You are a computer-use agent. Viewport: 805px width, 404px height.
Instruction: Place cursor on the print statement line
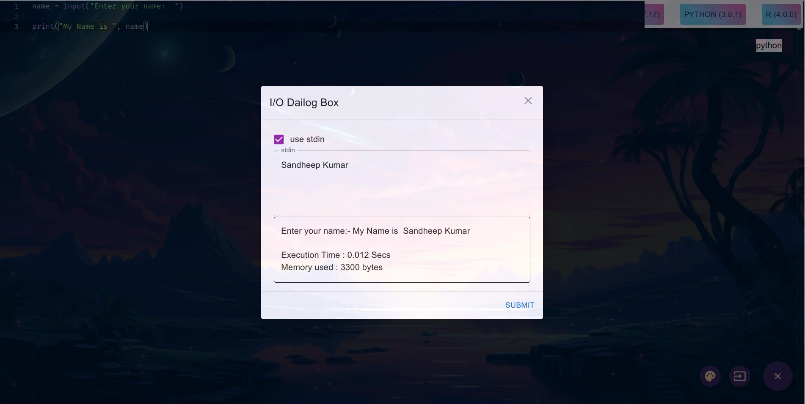tap(90, 26)
